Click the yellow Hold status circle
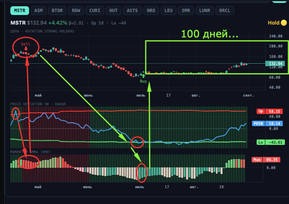 (x=284, y=23)
